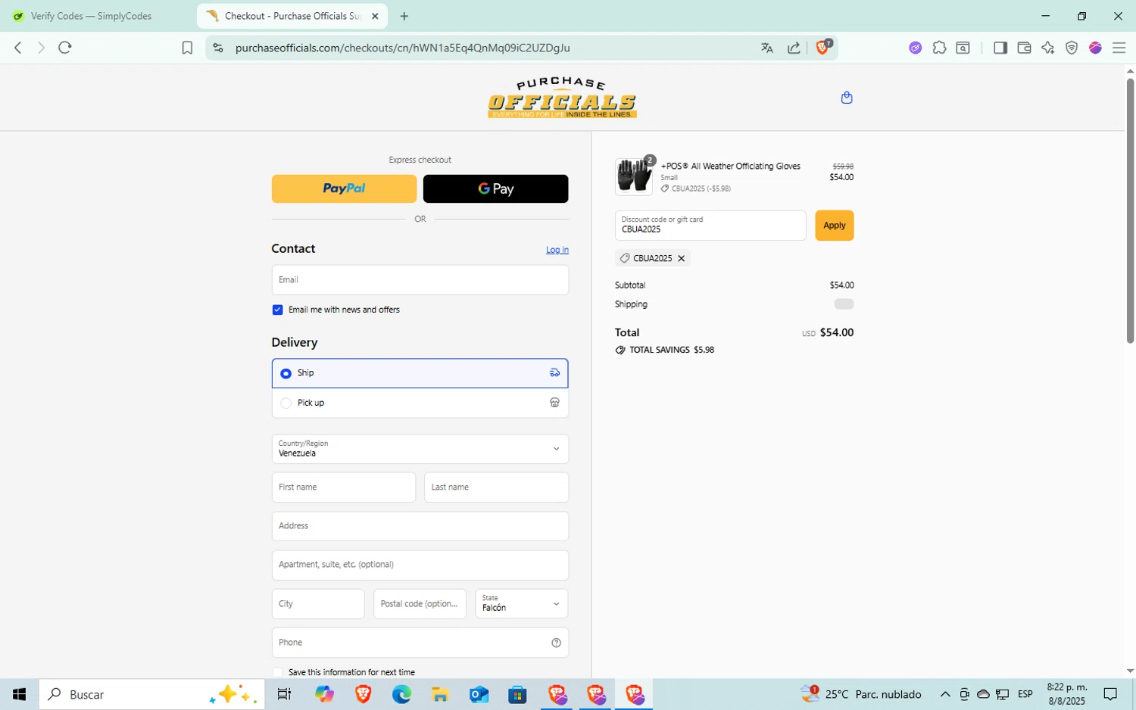Screen dimensions: 1136x710
Task: Open Brave VPN shield icon
Action: point(1072,48)
